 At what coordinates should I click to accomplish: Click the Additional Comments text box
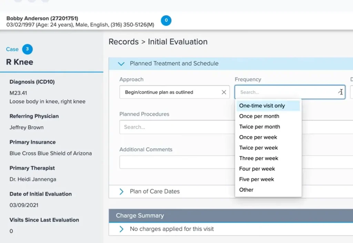tap(177, 162)
